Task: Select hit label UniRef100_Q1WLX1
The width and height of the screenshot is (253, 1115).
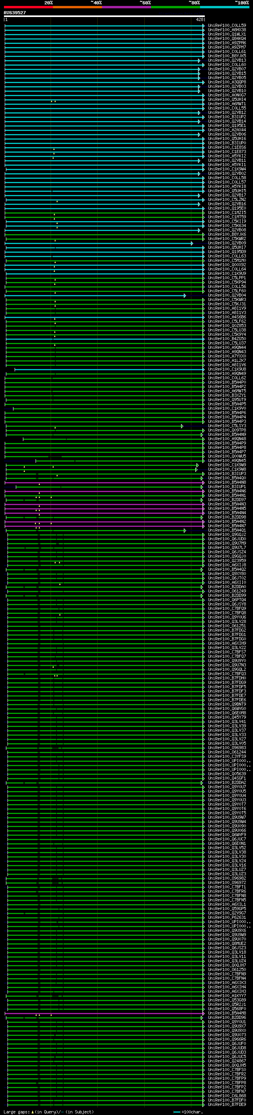Action: (x=227, y=34)
